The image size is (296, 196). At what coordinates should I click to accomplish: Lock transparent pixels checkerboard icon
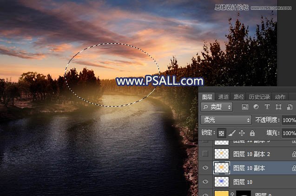(x=221, y=133)
